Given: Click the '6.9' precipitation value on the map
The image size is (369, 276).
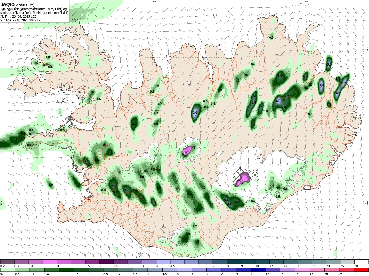Looking at the screenshot, I should [x=278, y=101].
